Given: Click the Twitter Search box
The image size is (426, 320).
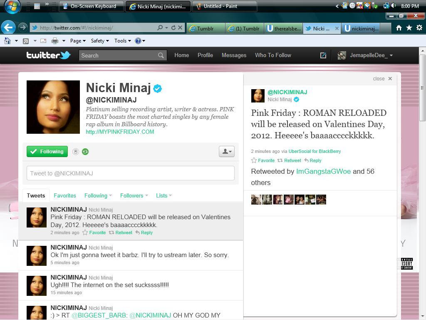Looking at the screenshot, I should 123,55.
